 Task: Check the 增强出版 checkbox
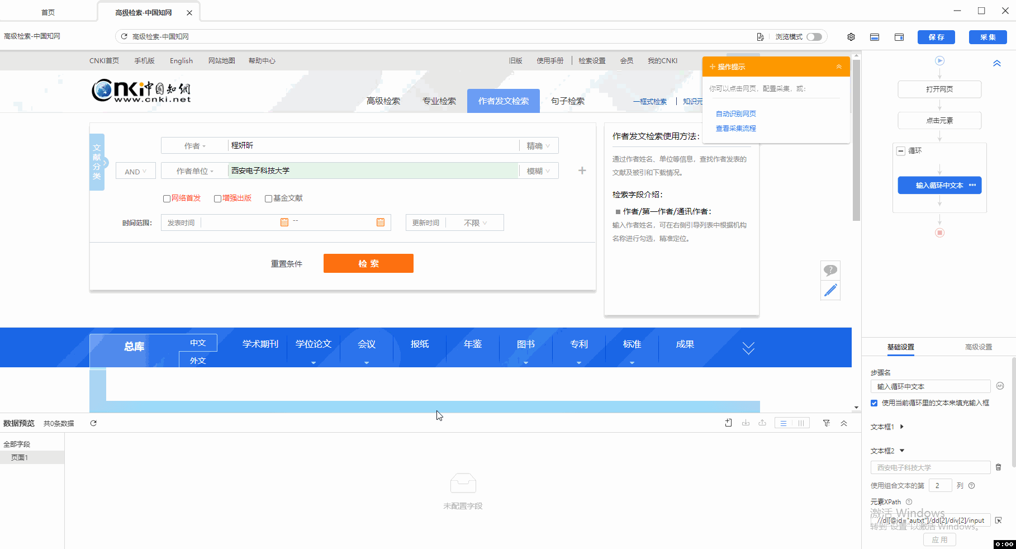tap(217, 198)
